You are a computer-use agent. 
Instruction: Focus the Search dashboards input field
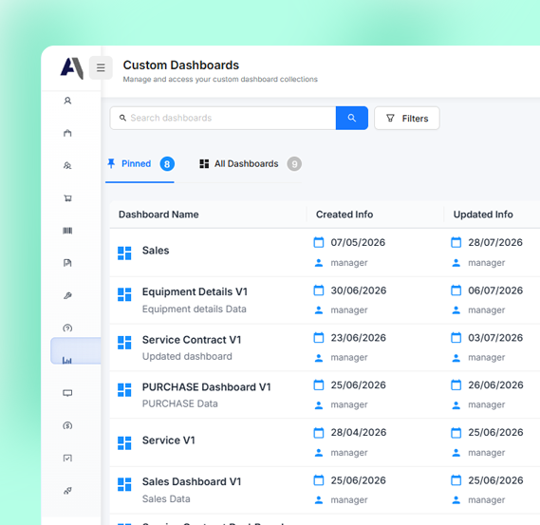[x=223, y=118]
